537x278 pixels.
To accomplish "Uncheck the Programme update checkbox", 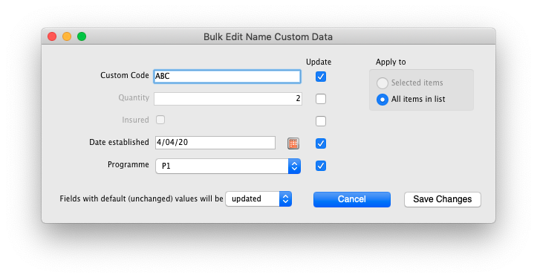I will click(x=321, y=166).
